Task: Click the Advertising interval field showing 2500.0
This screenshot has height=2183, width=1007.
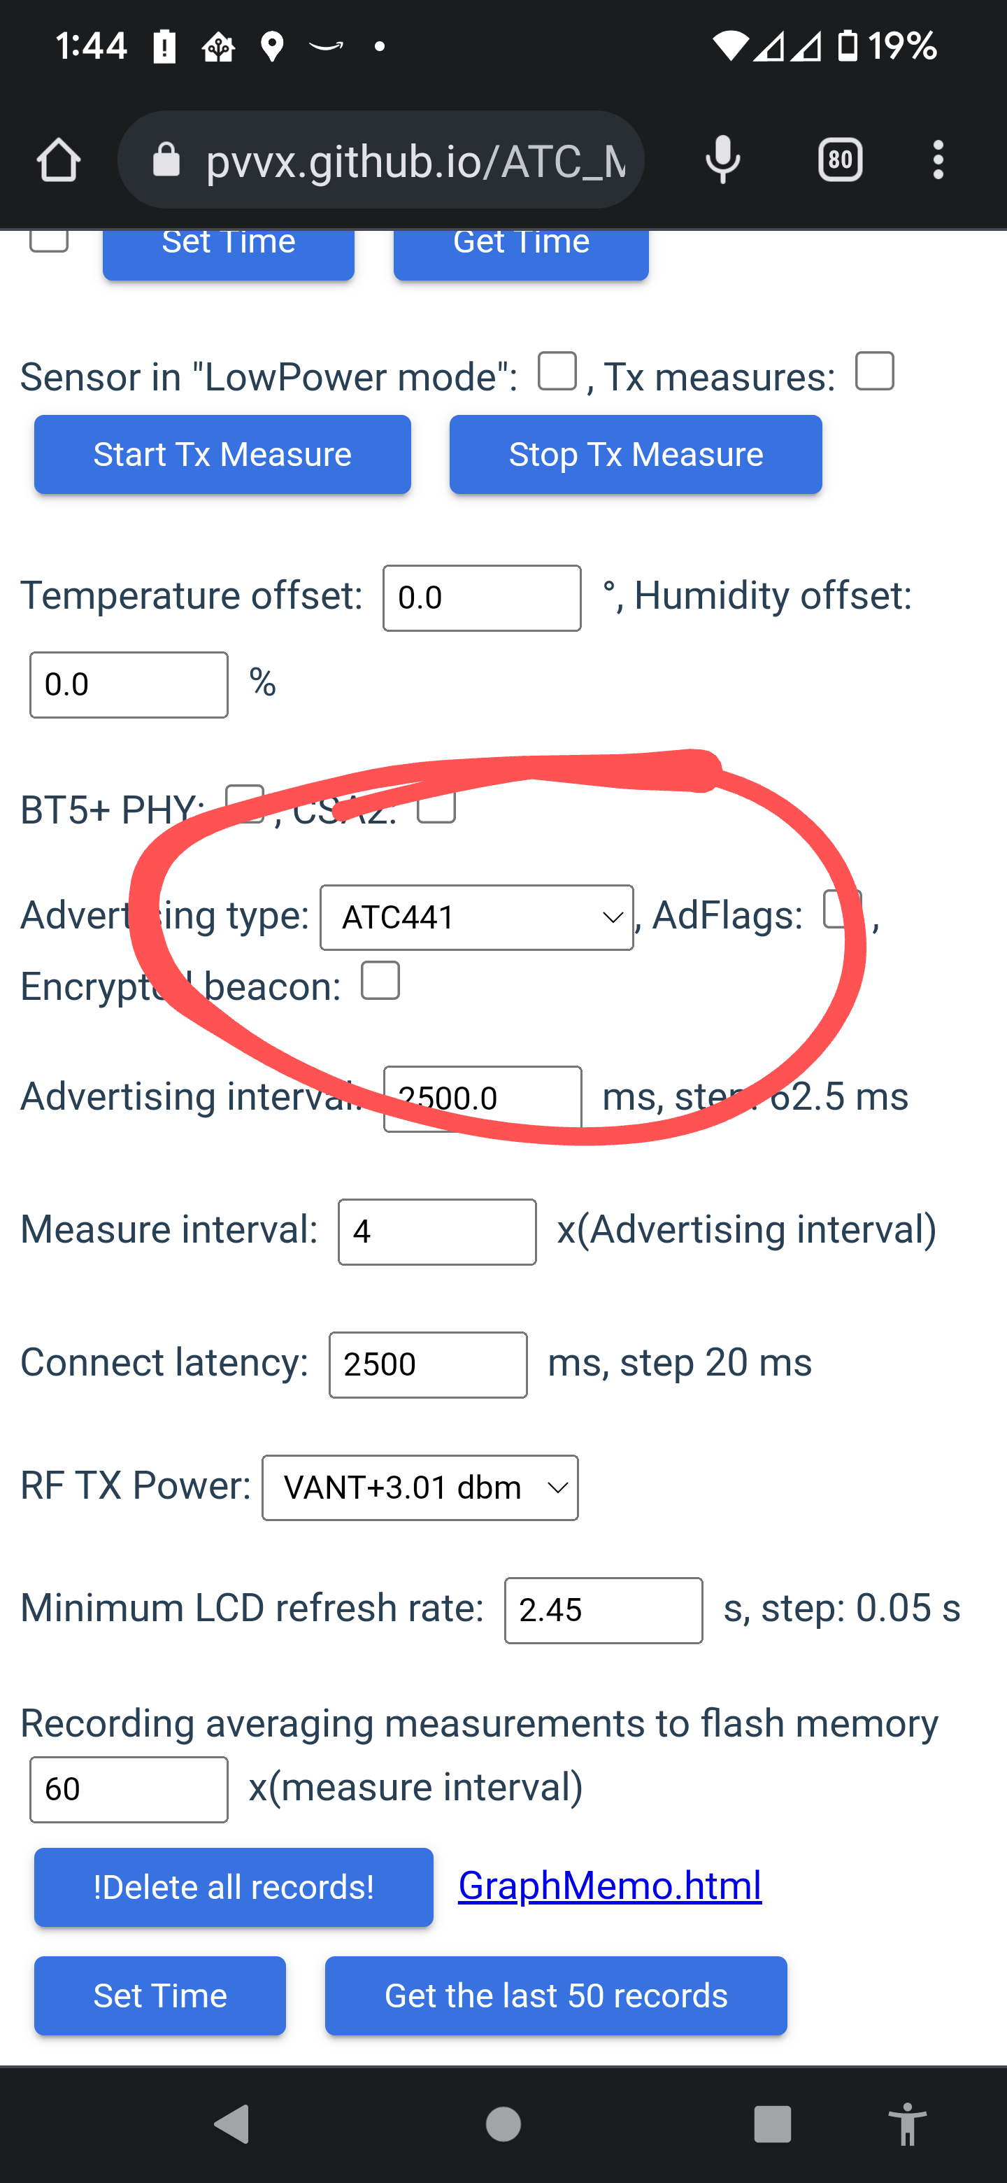Action: click(481, 1098)
